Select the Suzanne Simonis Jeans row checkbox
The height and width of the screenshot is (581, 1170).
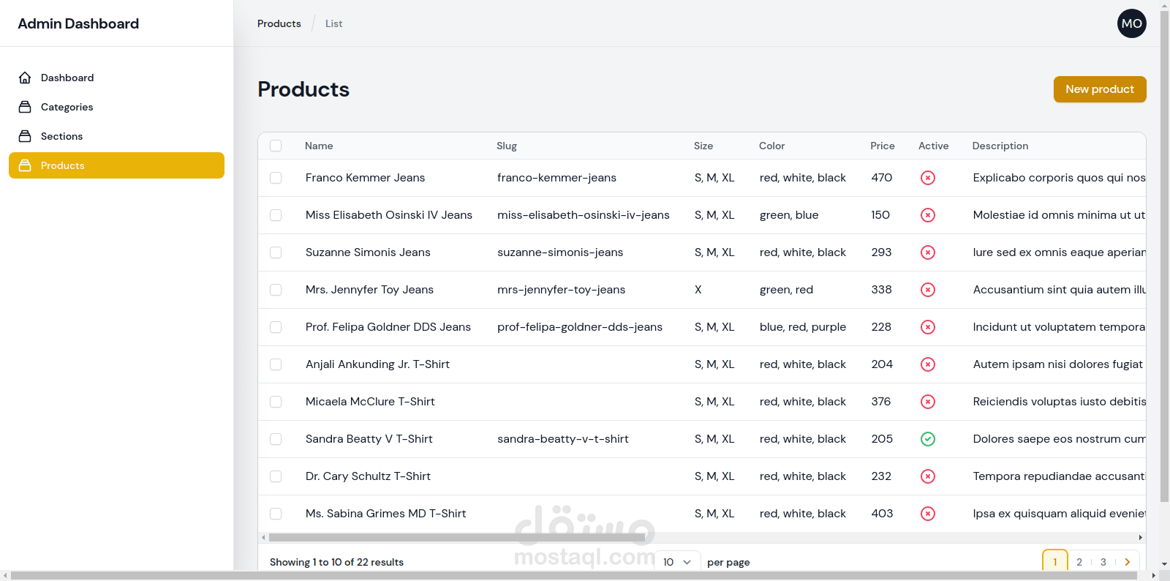pos(276,252)
